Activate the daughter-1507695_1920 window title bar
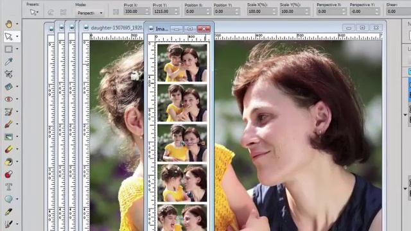This screenshot has width=411, height=231. [x=117, y=28]
